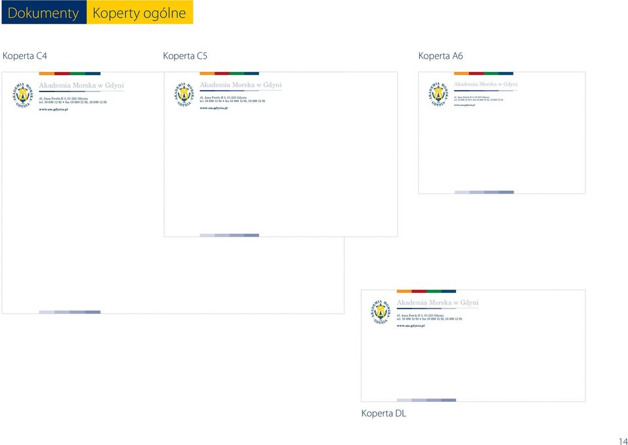Click www.am.gdynia.pl on the DL envelope
This screenshot has height=445, width=628.
(411, 326)
